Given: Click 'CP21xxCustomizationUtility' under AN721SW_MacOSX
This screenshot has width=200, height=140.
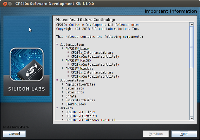Looking at the screenshot, I should pos(95,64).
